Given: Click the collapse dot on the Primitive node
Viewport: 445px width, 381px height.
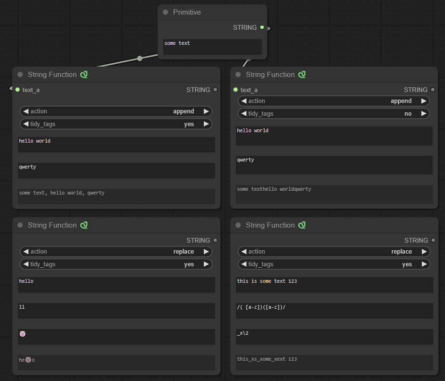Looking at the screenshot, I should coord(165,12).
